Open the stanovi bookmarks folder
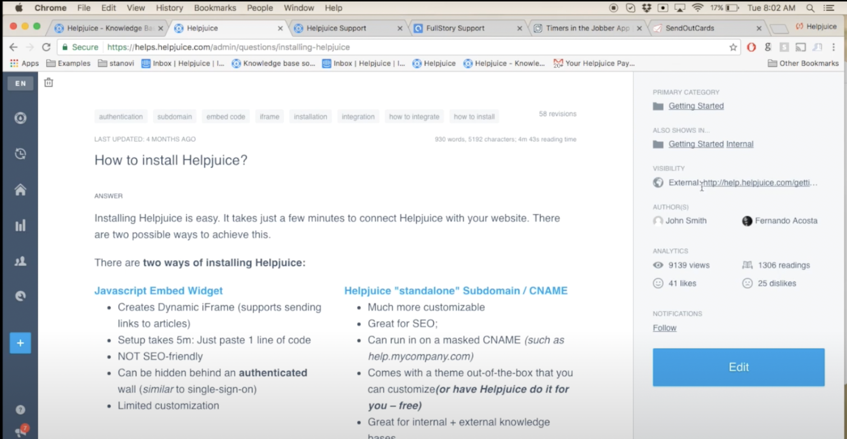The image size is (847, 439). [116, 63]
